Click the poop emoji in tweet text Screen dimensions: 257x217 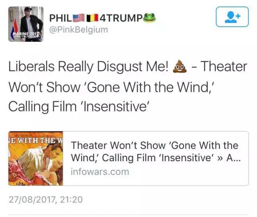pos(180,67)
